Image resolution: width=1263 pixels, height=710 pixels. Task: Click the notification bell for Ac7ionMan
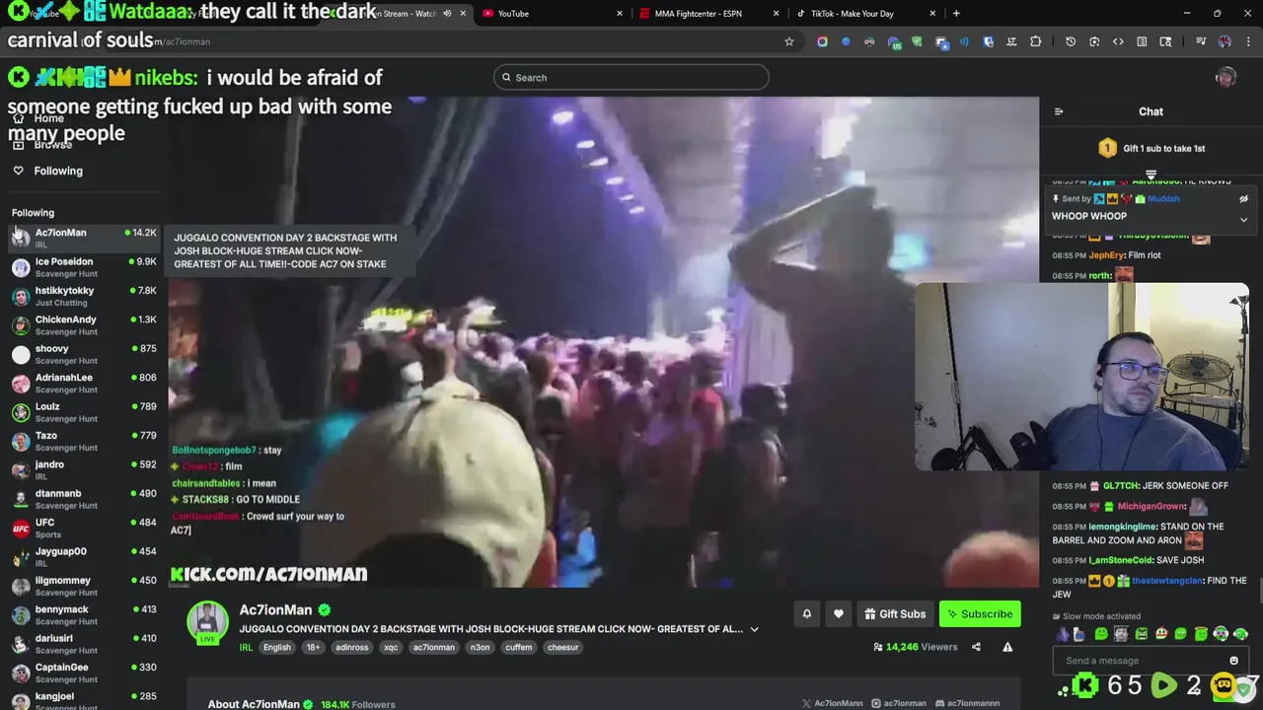click(x=806, y=614)
